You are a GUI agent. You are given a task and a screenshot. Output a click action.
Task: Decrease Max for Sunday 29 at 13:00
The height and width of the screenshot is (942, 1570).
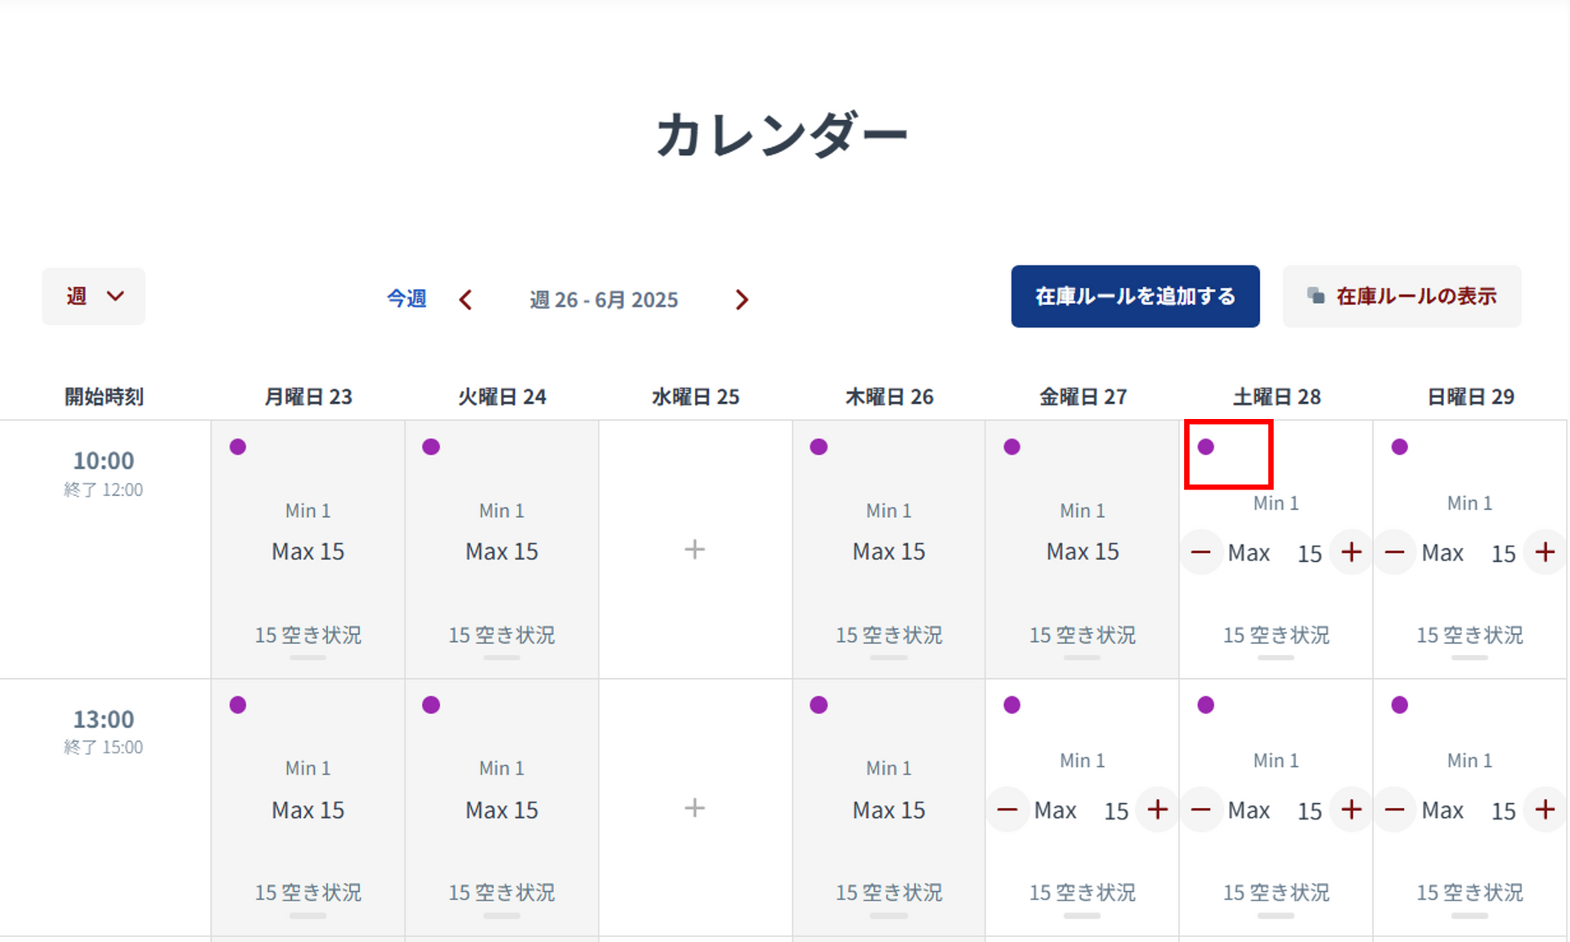pyautogui.click(x=1394, y=810)
